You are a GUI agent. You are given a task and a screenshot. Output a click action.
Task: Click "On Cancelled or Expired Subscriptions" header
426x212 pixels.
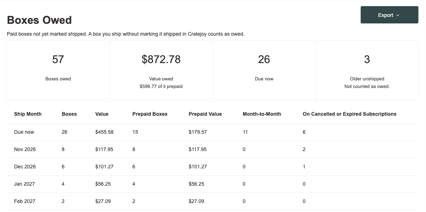(350, 114)
